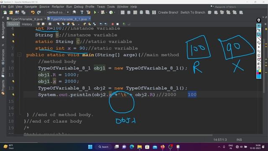The height and width of the screenshot is (151, 268).
Task: Open File Explorer from taskbar
Action: tap(139, 147)
